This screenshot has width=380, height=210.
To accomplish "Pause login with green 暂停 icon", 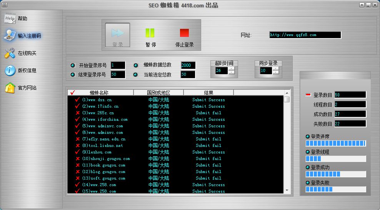I will point(150,33).
